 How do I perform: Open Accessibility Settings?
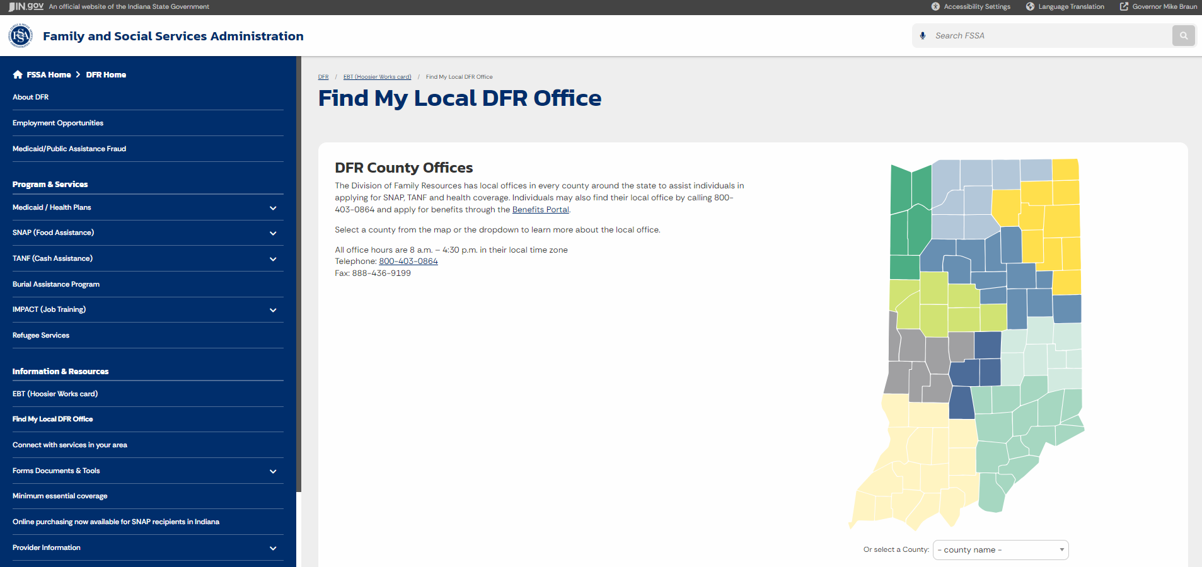971,6
